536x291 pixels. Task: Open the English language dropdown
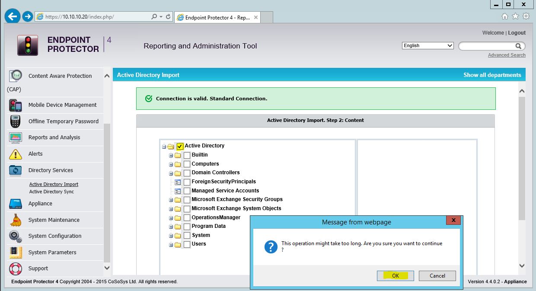(427, 45)
